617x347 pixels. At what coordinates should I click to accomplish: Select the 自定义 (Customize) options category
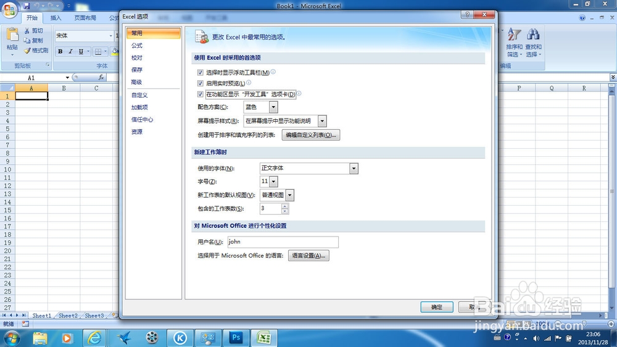click(139, 95)
